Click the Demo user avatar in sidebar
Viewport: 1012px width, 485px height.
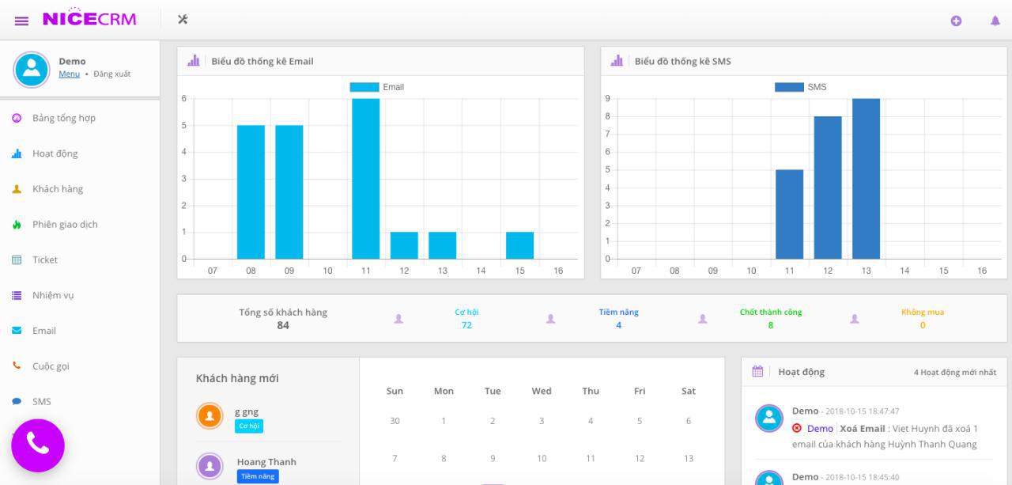pyautogui.click(x=32, y=70)
